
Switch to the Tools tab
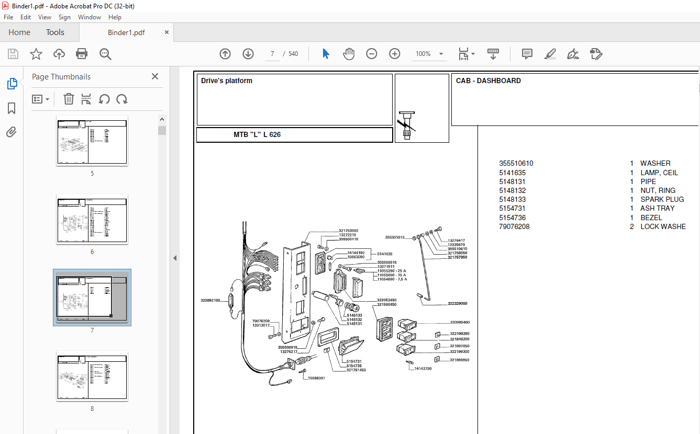(55, 32)
